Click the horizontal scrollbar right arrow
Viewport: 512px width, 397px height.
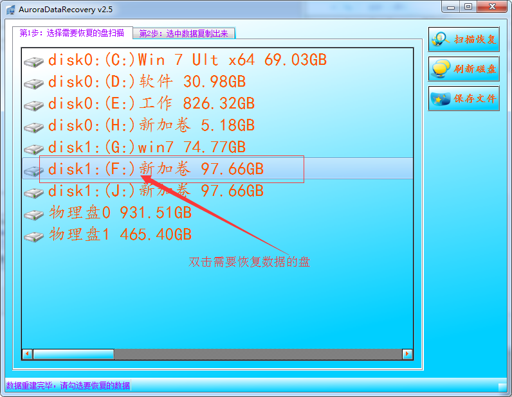coord(407,354)
